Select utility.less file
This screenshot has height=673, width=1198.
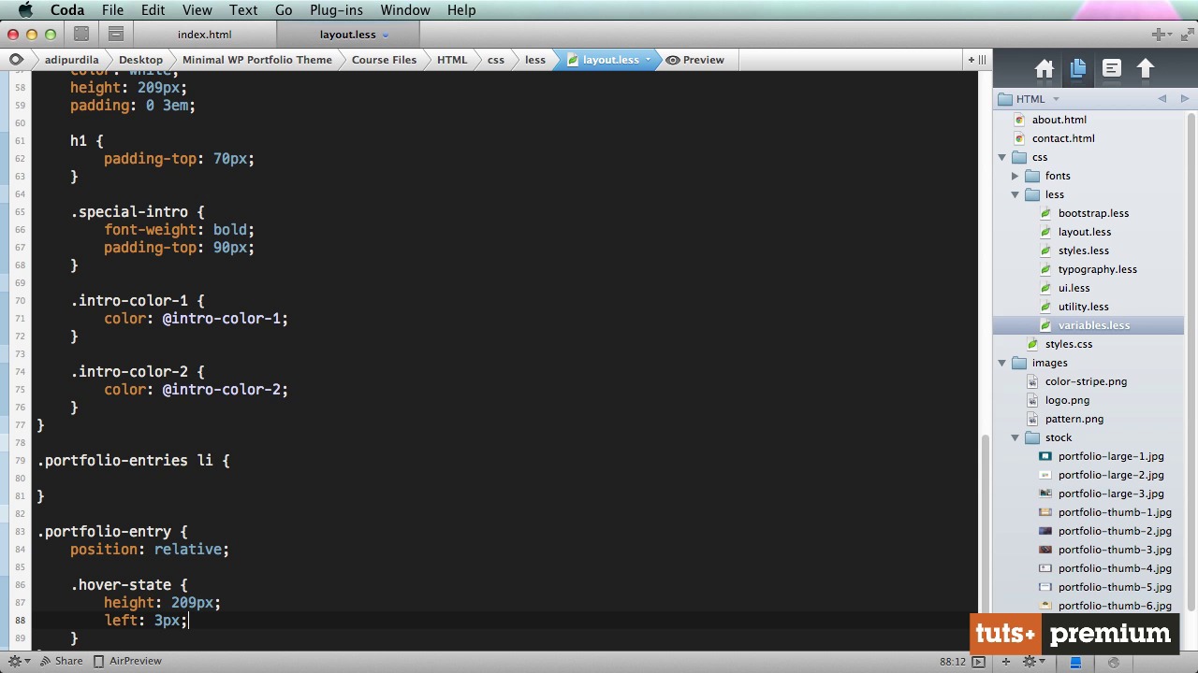tap(1083, 307)
